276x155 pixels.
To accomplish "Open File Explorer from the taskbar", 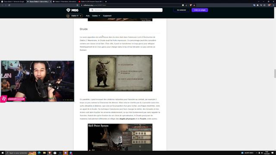I will coord(44,153).
